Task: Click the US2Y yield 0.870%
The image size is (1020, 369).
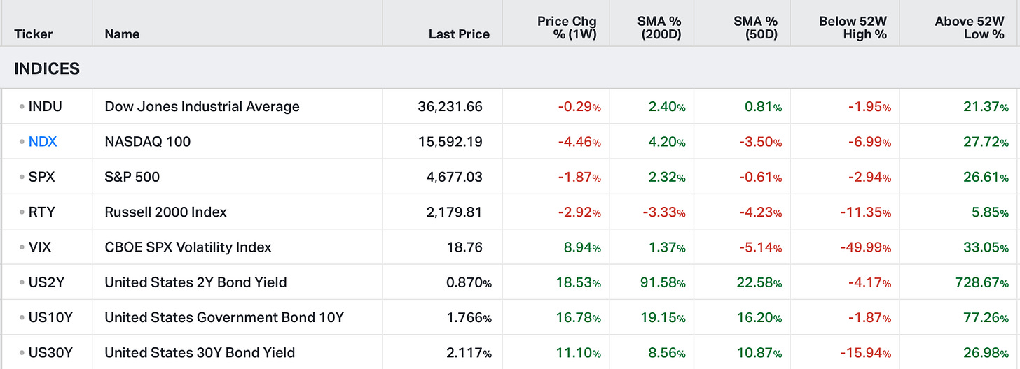Action: (469, 282)
